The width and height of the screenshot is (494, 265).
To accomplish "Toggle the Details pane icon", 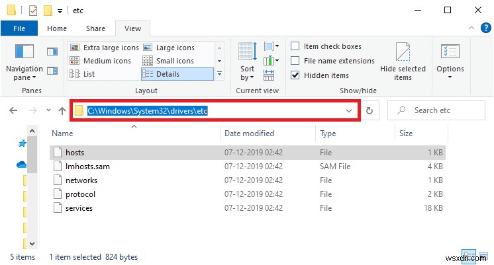I will point(52,71).
